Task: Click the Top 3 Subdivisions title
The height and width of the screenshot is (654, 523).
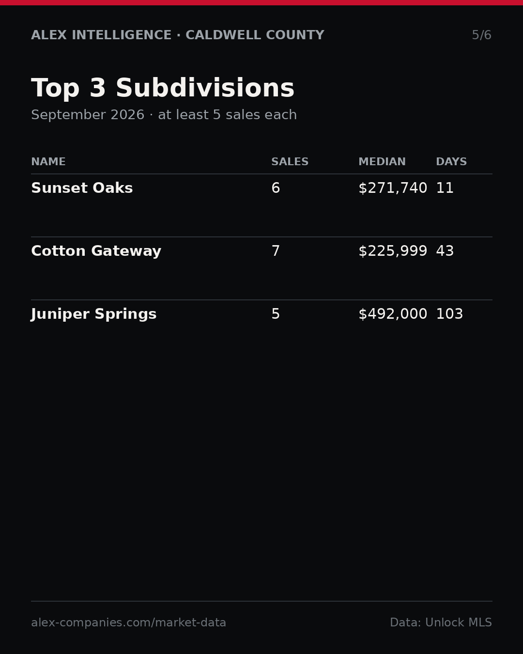Action: tap(163, 89)
